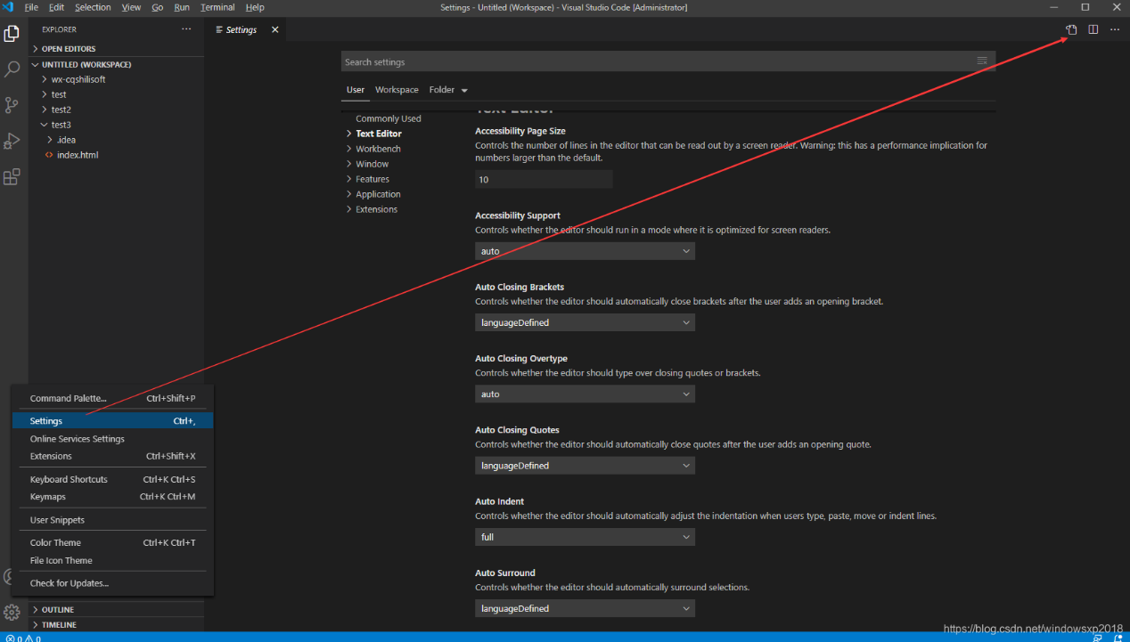The height and width of the screenshot is (642, 1130).
Task: Choose Online Services Settings menu entry
Action: (x=112, y=439)
